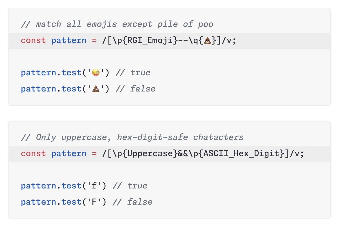
Task: Click the '// false' comment in first block
Action: pos(136,89)
